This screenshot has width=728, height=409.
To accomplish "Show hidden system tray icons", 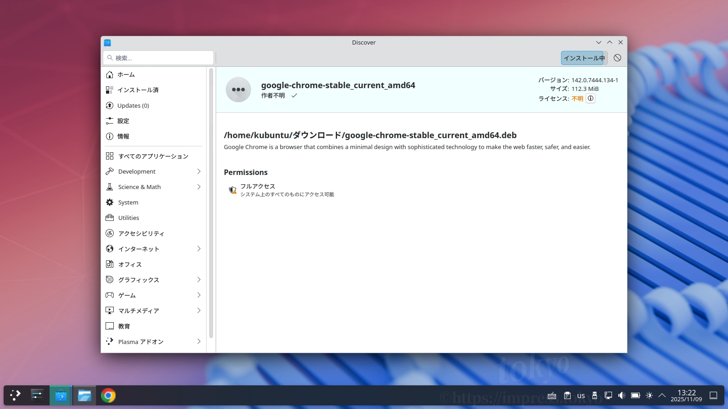I will tap(662, 395).
